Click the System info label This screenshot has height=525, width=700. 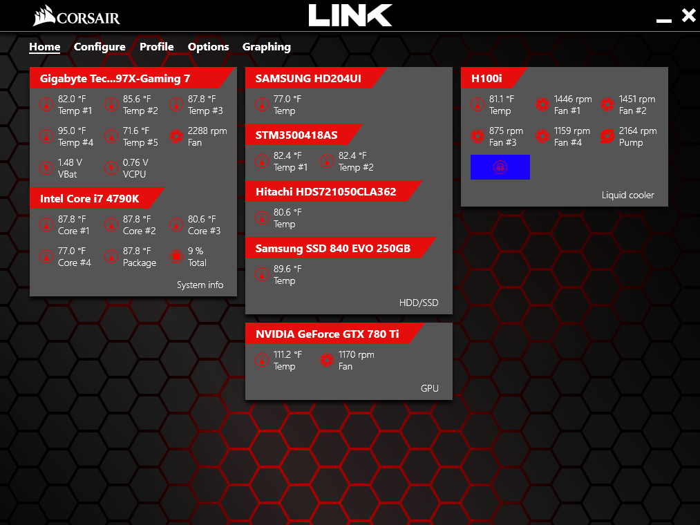(x=200, y=285)
